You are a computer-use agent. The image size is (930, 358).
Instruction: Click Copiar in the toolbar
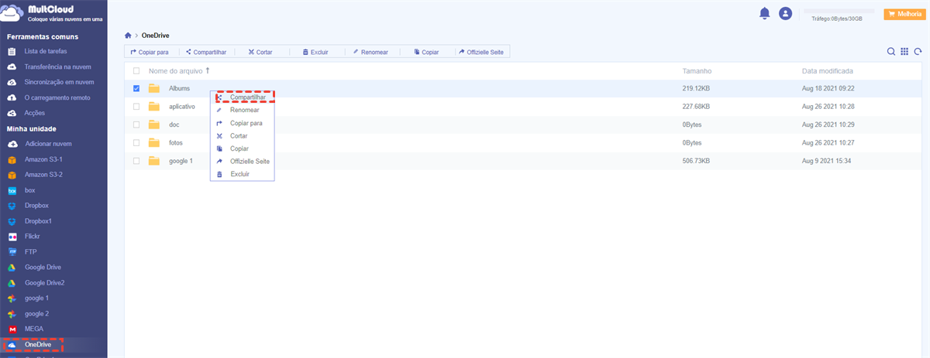[426, 52]
